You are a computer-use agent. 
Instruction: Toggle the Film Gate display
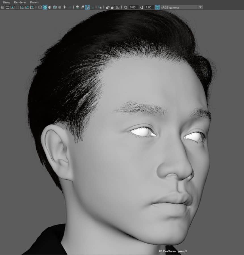(7, 7)
